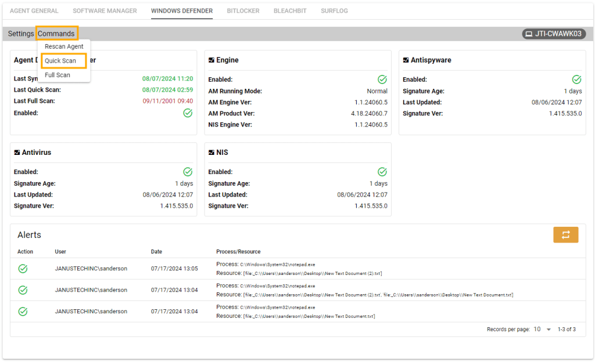Choose Full Scan from the open menu
The height and width of the screenshot is (362, 595).
click(x=57, y=75)
